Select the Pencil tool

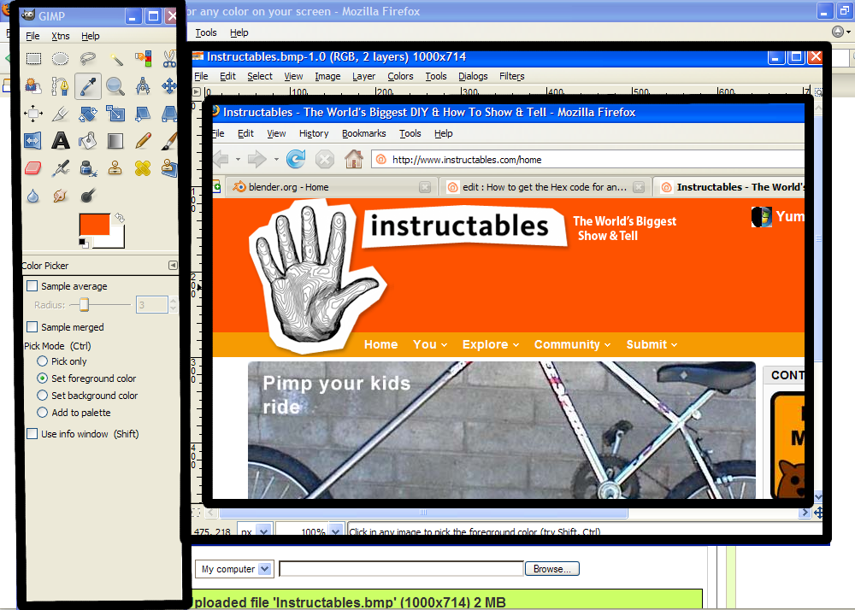tap(143, 141)
